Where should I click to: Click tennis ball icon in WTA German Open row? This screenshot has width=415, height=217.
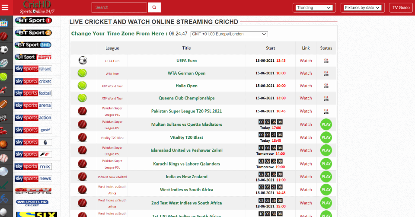coord(82,73)
